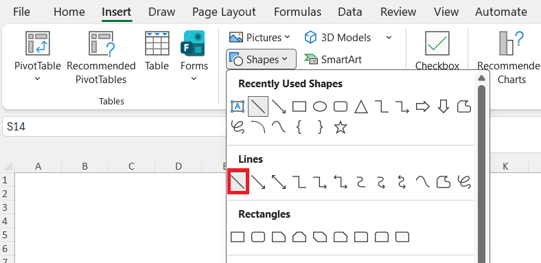The width and height of the screenshot is (541, 263).
Task: Select Elbow Connector in Recently Used Shapes
Action: pos(382,107)
